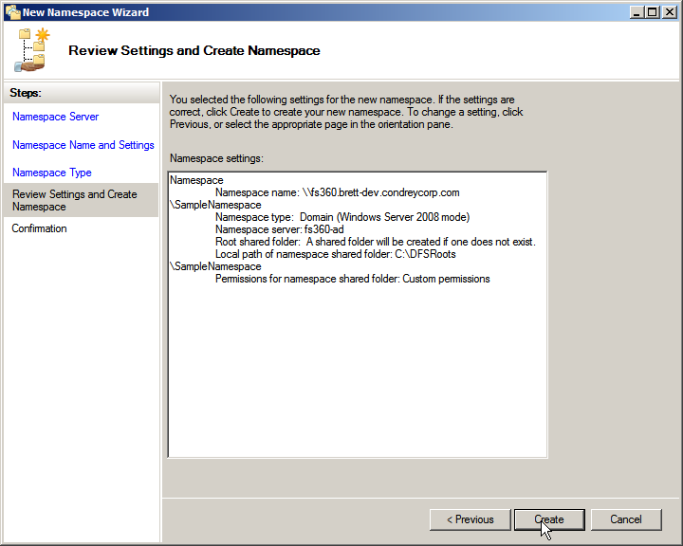Click the Steps heading
The height and width of the screenshot is (546, 683).
coord(26,93)
